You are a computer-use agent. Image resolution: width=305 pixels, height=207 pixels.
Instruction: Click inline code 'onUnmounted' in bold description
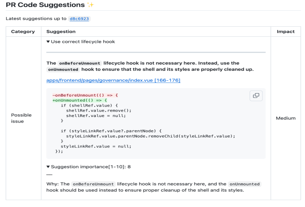[63, 70]
